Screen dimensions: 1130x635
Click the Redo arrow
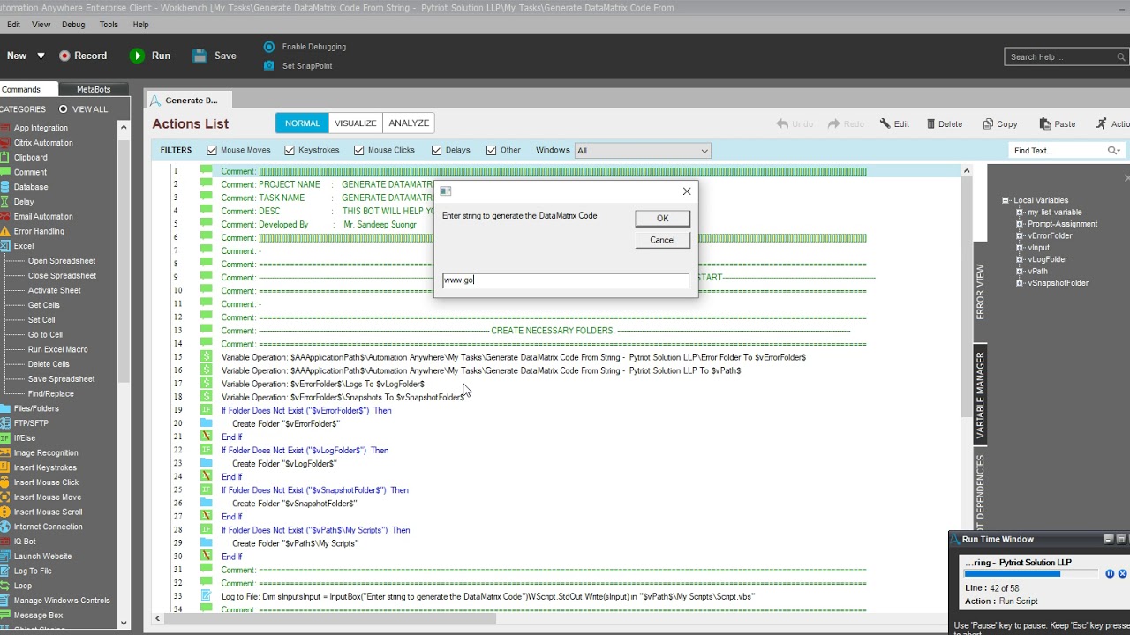pos(833,124)
